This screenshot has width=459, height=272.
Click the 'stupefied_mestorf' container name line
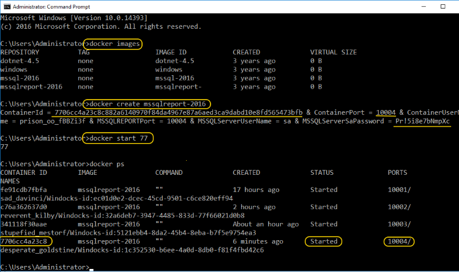click(x=129, y=233)
